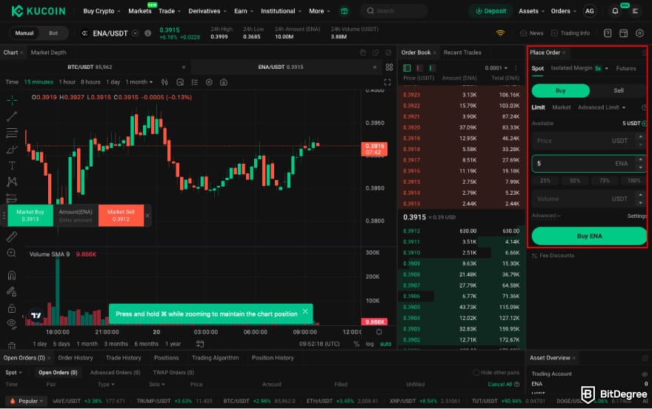Open the Popular ticker category dropdown

(x=27, y=401)
